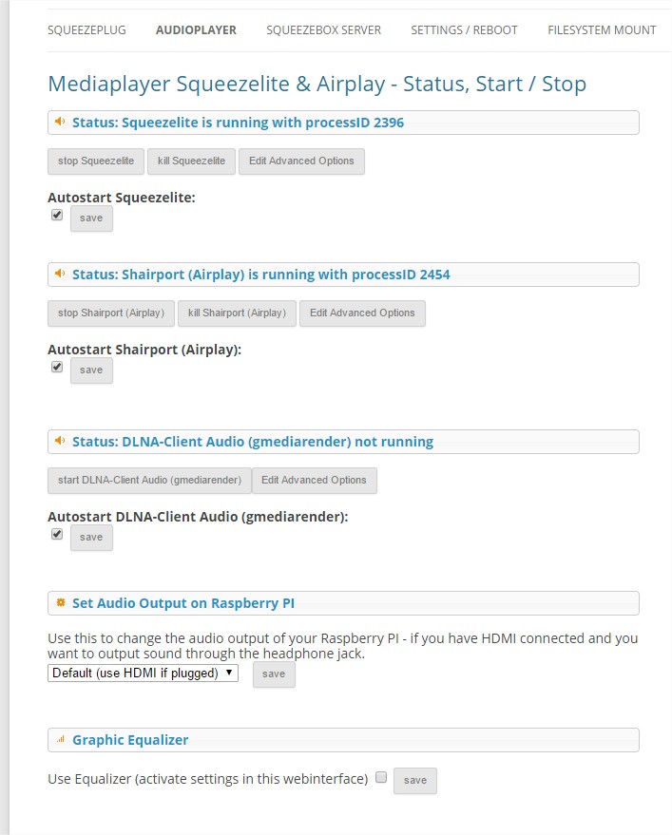Edit Advanced Options for Shairport
672x835 pixels.
click(362, 313)
